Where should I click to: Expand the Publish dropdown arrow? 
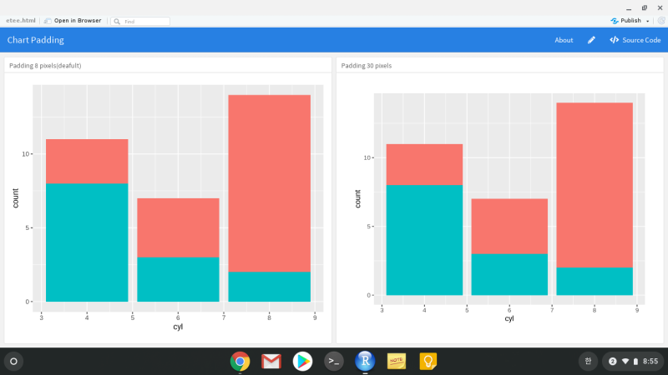(x=648, y=21)
